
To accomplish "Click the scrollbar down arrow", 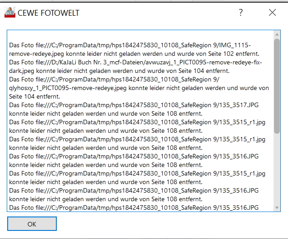I will [x=277, y=207].
